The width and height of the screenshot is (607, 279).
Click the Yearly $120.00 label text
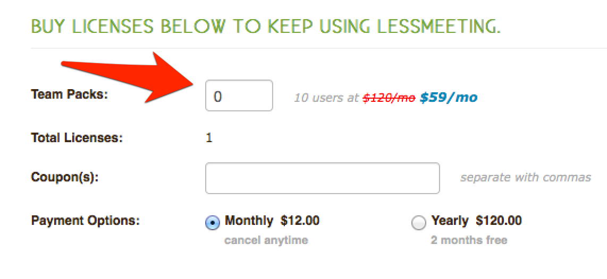click(x=477, y=221)
